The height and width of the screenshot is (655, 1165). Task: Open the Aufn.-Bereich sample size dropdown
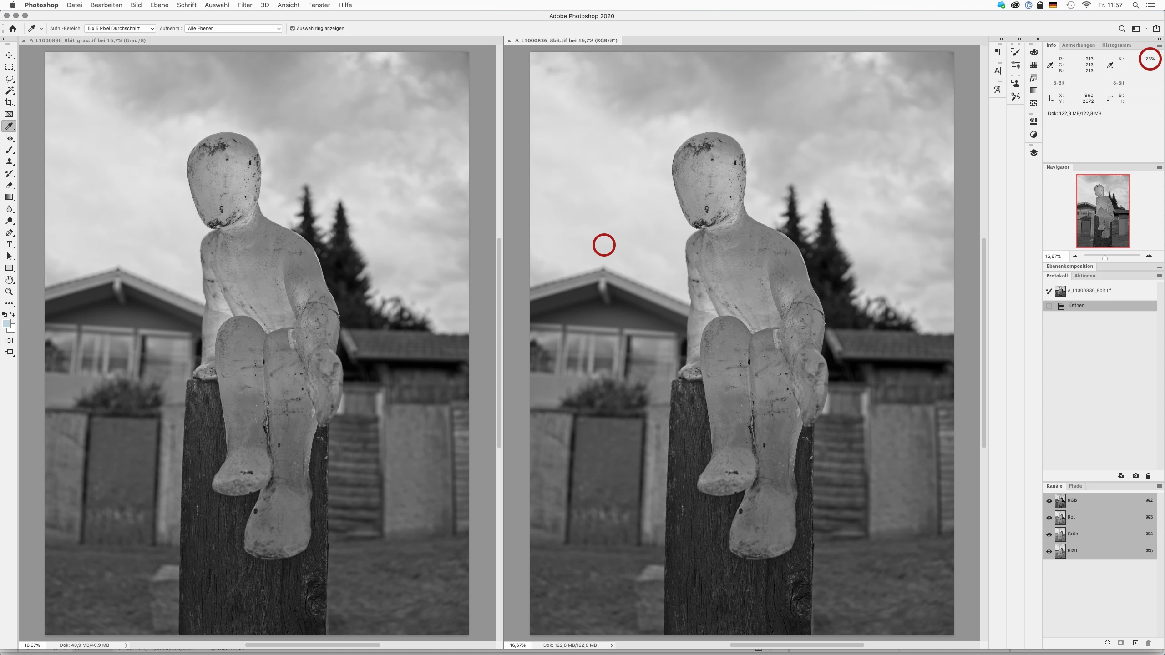pyautogui.click(x=120, y=28)
